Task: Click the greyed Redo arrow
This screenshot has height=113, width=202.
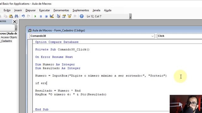Action: [29, 16]
